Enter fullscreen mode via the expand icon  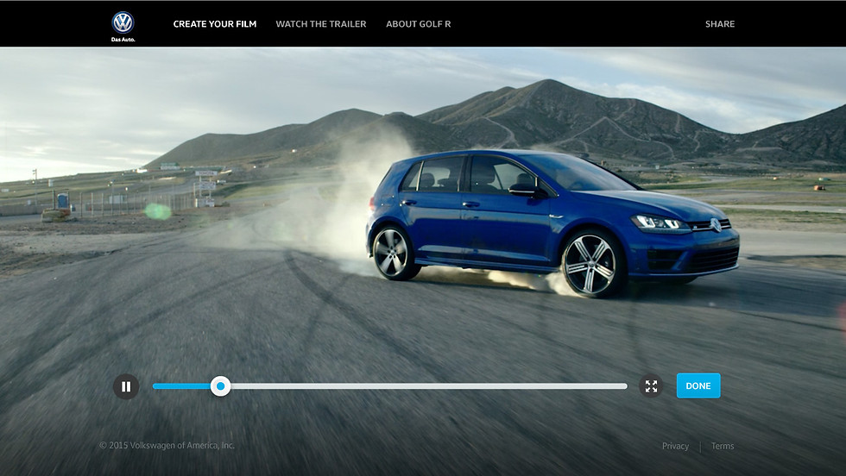[651, 386]
